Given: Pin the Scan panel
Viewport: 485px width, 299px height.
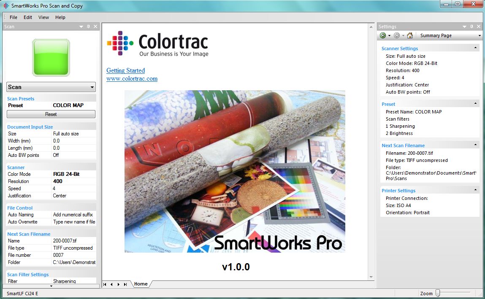Looking at the screenshot, I should tap(89, 27).
